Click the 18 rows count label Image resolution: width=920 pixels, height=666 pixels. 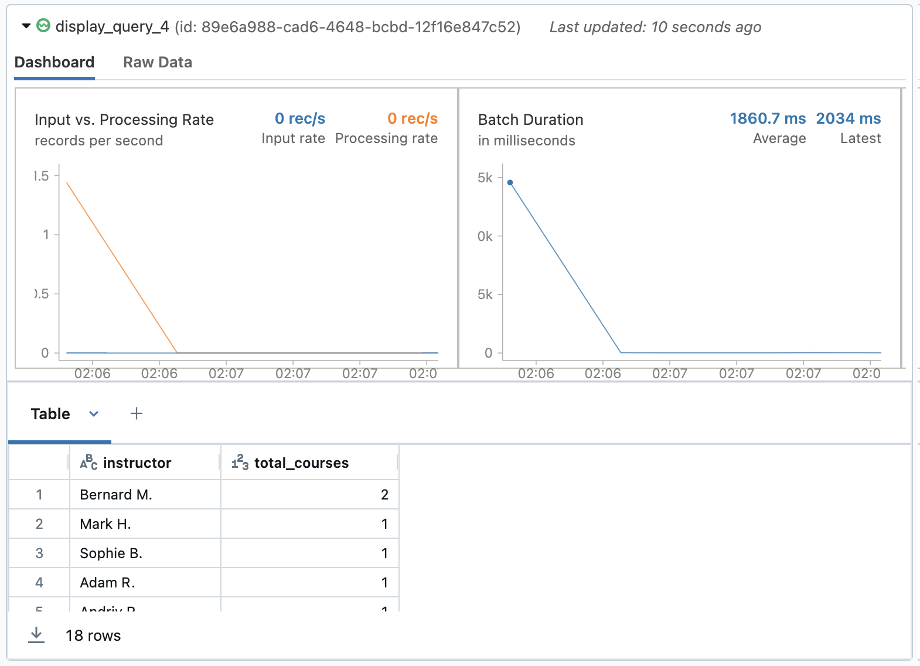coord(93,636)
